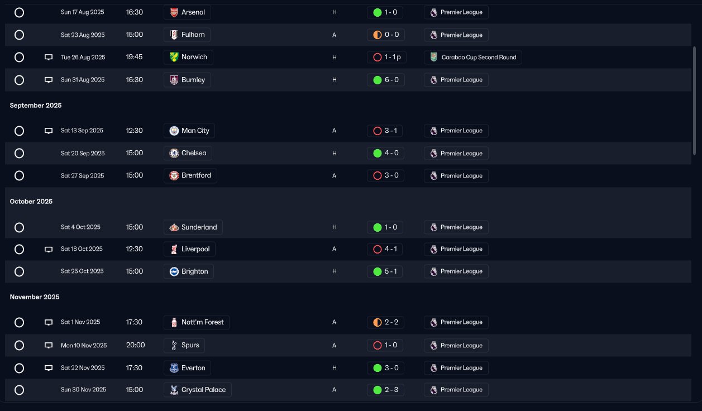
Task: Click the Carabao Cup Second Round label
Action: coord(479,57)
